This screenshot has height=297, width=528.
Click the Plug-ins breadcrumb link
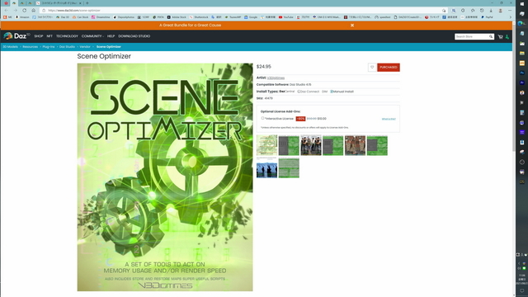tap(49, 47)
